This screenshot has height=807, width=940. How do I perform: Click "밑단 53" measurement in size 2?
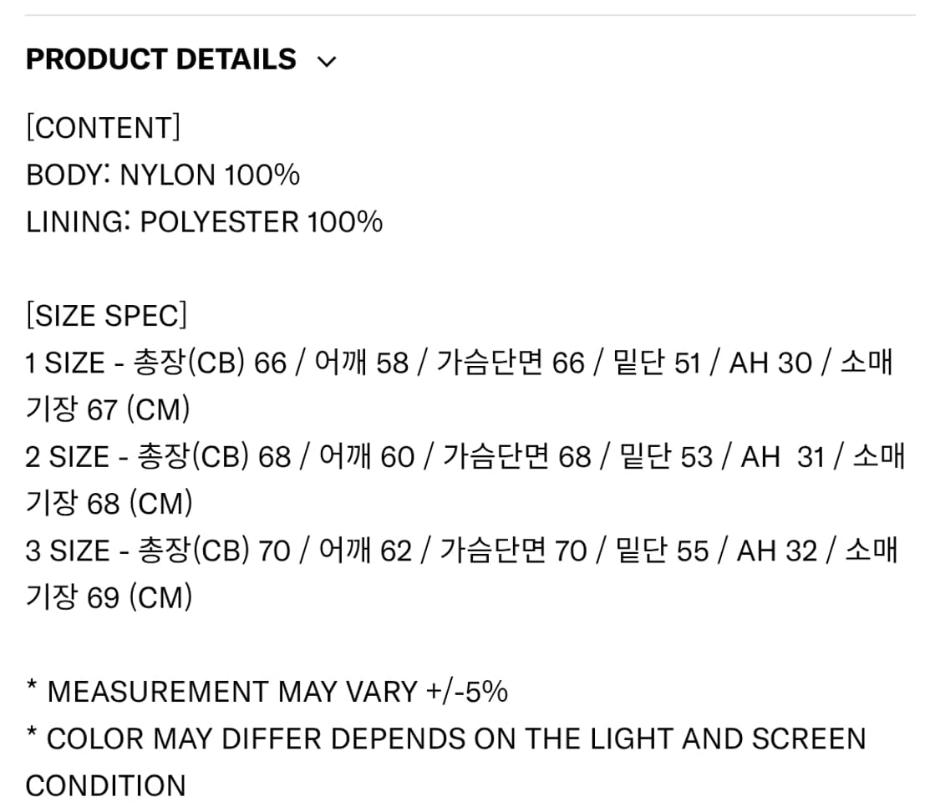tap(666, 457)
